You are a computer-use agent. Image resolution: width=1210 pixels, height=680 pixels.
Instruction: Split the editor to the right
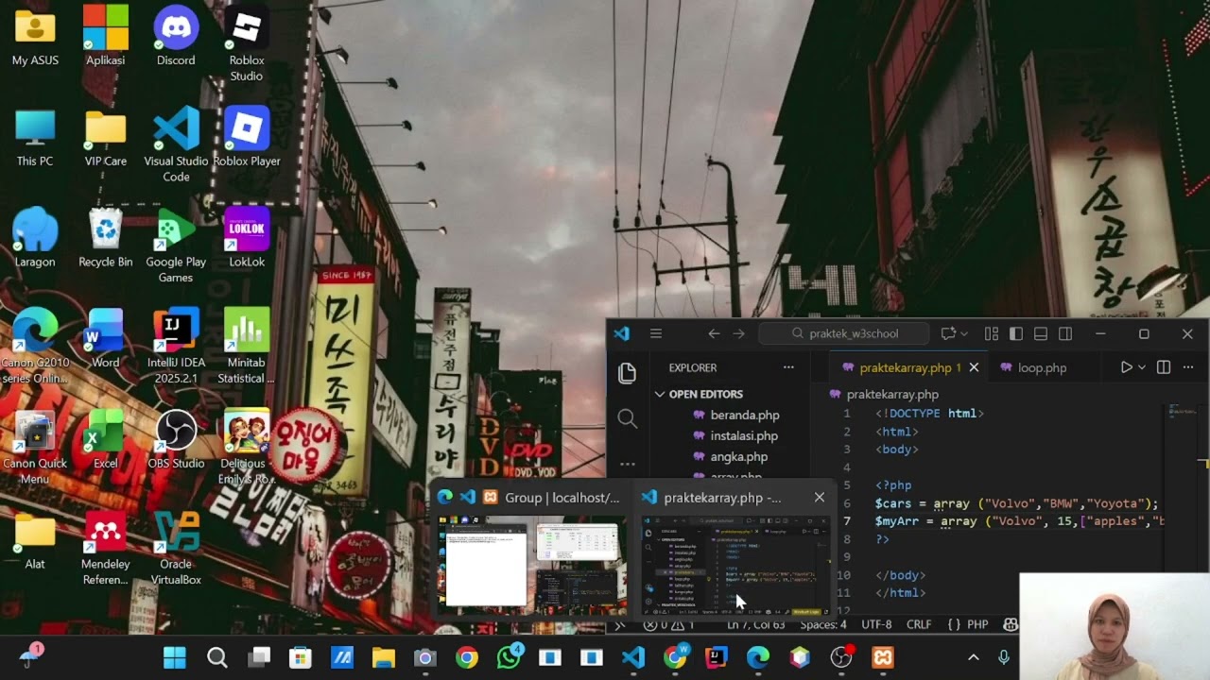[1164, 367]
